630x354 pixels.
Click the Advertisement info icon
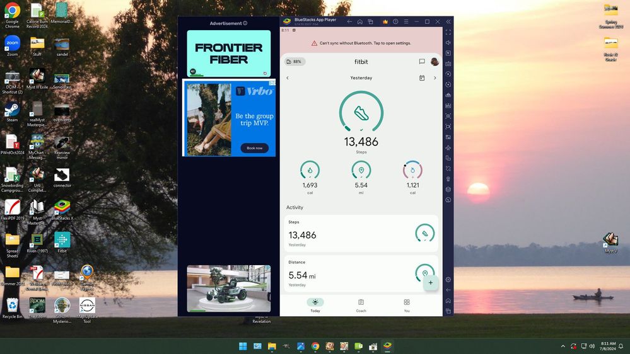[245, 23]
